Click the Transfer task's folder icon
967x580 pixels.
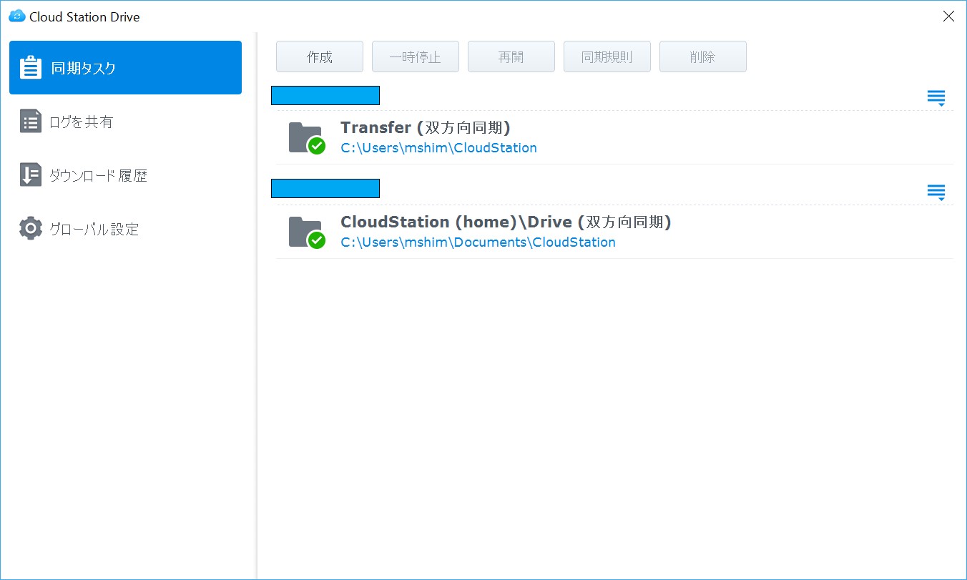pyautogui.click(x=305, y=136)
